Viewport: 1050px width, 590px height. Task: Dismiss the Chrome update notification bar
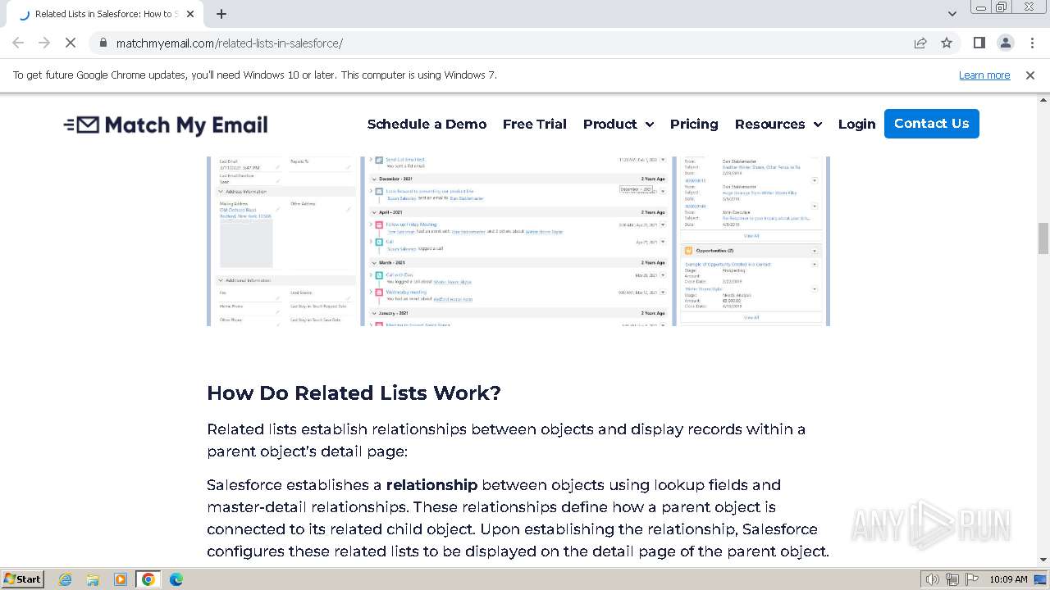click(x=1030, y=75)
